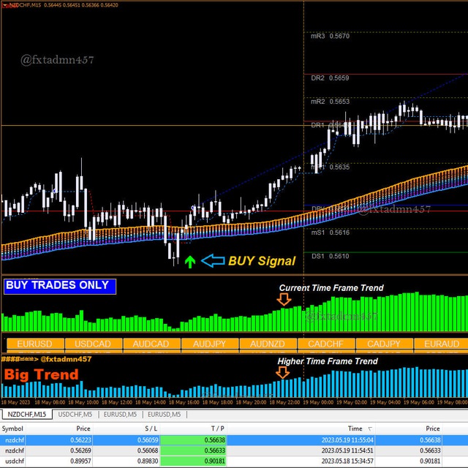
Task: Click the EURUSD symbol button
Action: 35,344
